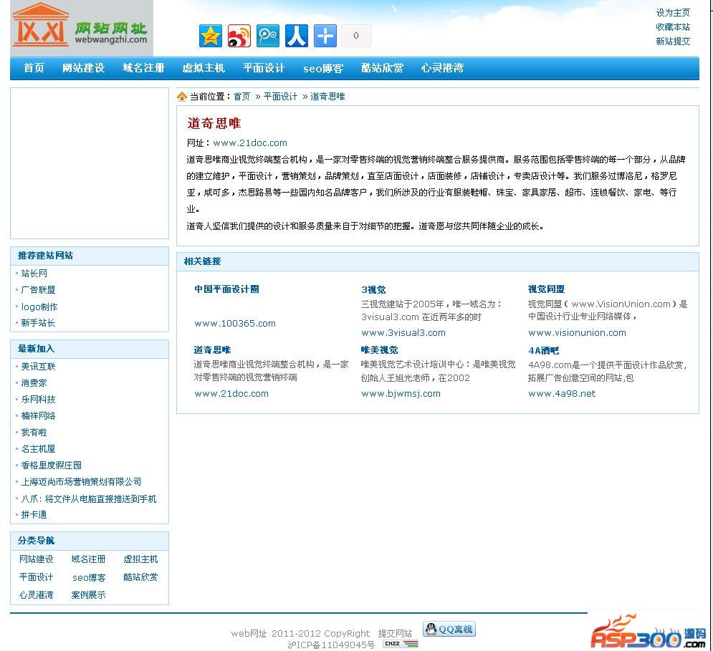Click the share count box showing 0
This screenshot has height=651, width=713.
(356, 36)
